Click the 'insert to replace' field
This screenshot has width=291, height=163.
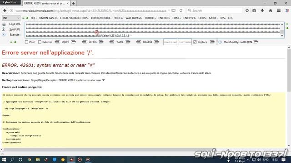pyautogui.click(x=170, y=42)
